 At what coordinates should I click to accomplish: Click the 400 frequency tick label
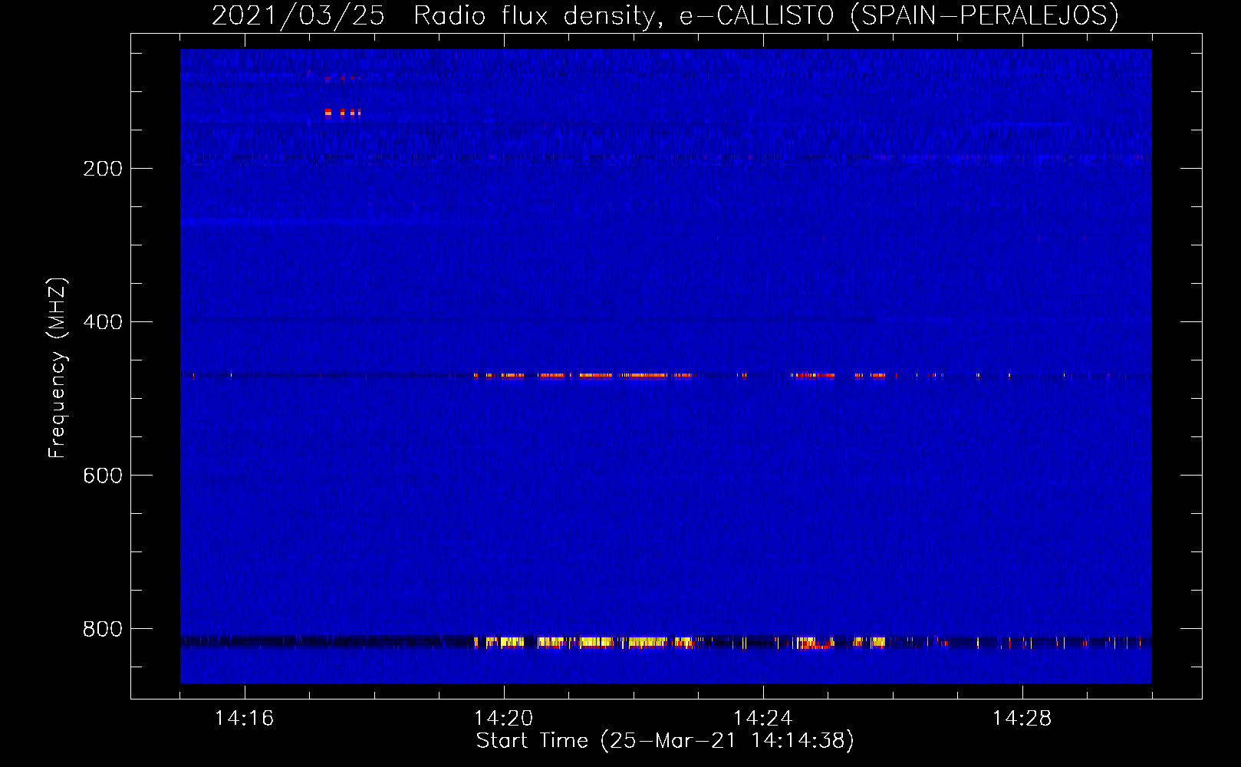[x=102, y=322]
